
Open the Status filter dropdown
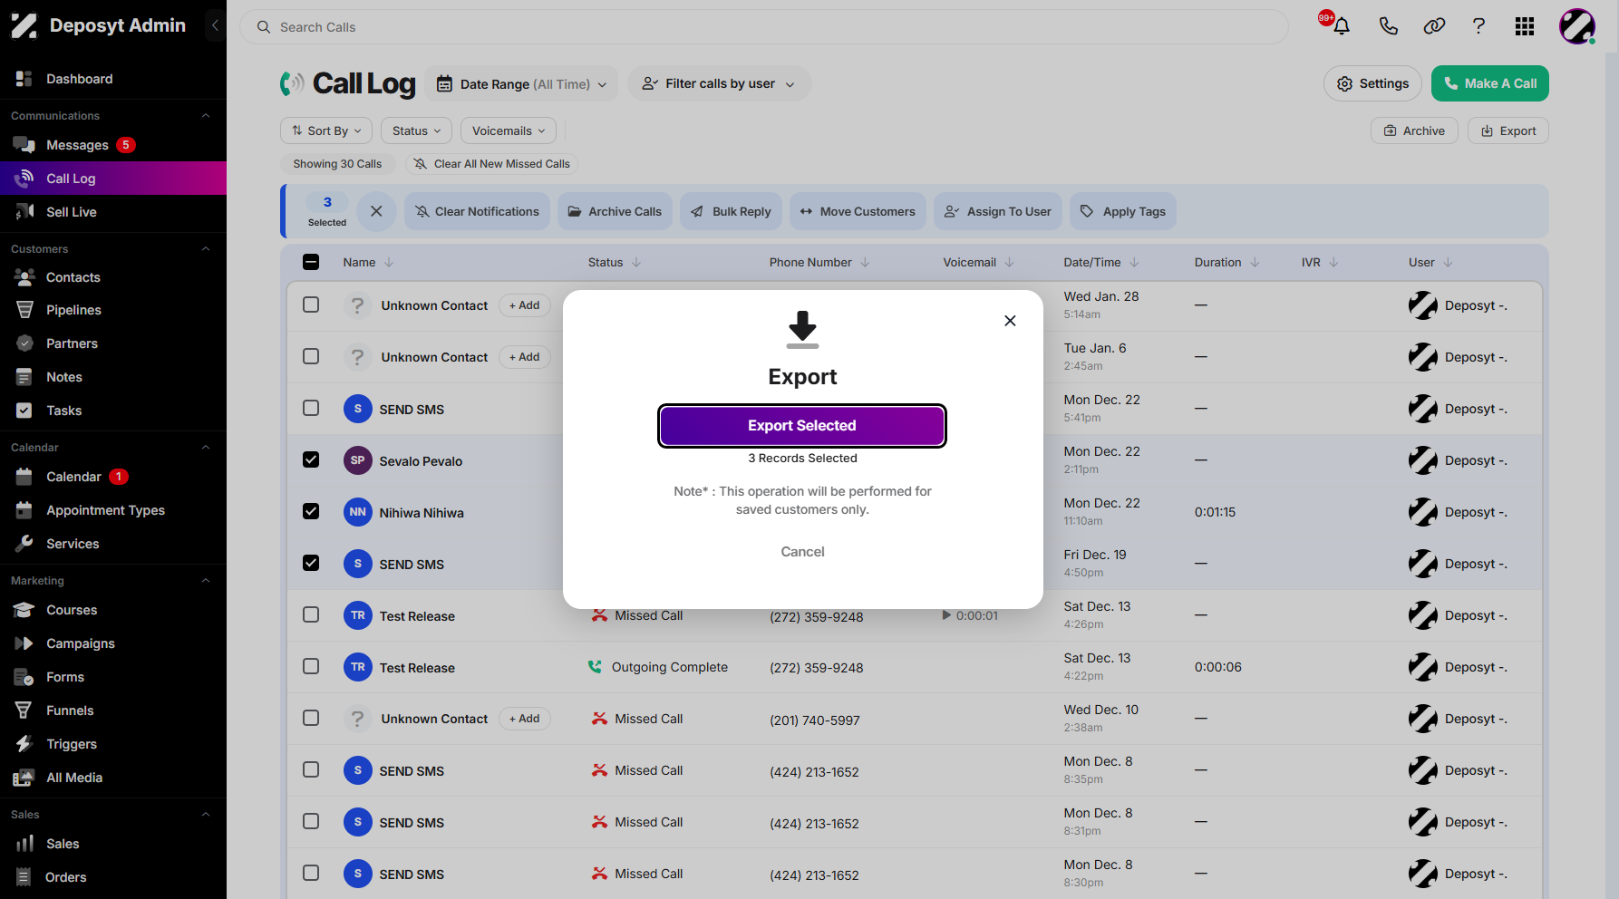pos(417,130)
